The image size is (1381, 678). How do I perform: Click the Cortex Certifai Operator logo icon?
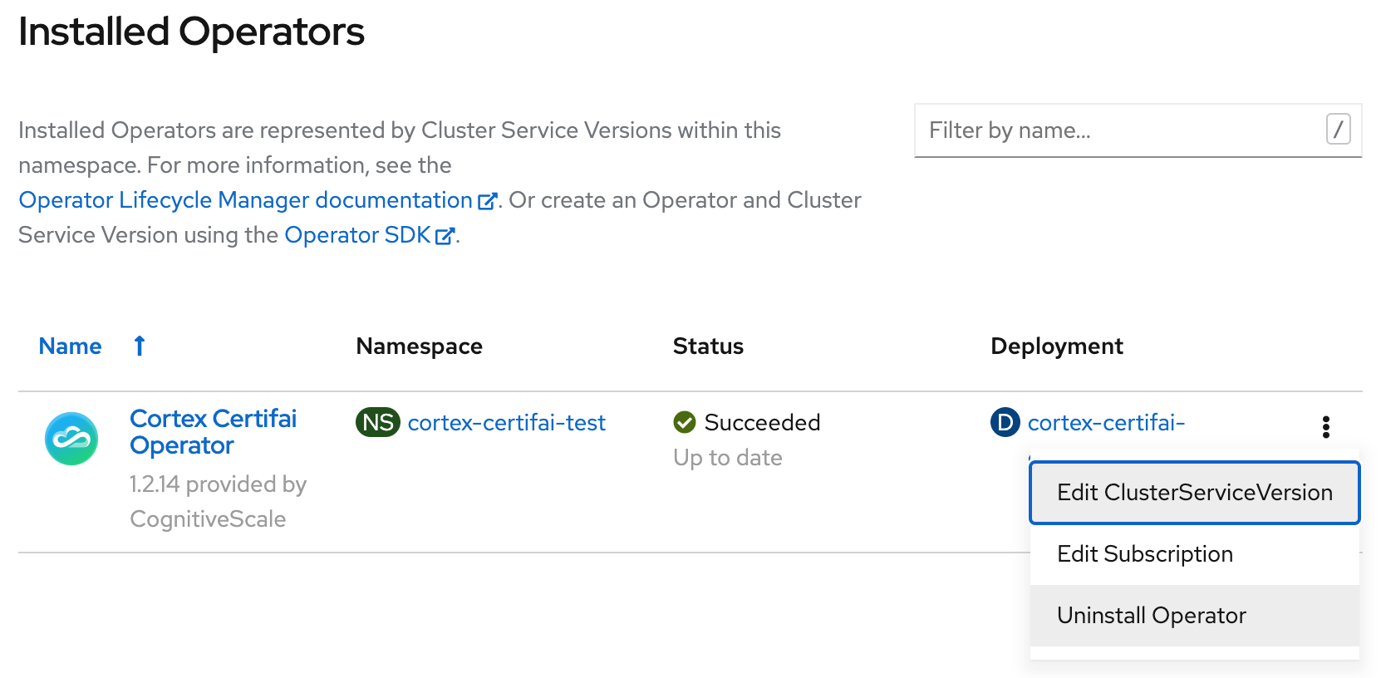pyautogui.click(x=71, y=439)
